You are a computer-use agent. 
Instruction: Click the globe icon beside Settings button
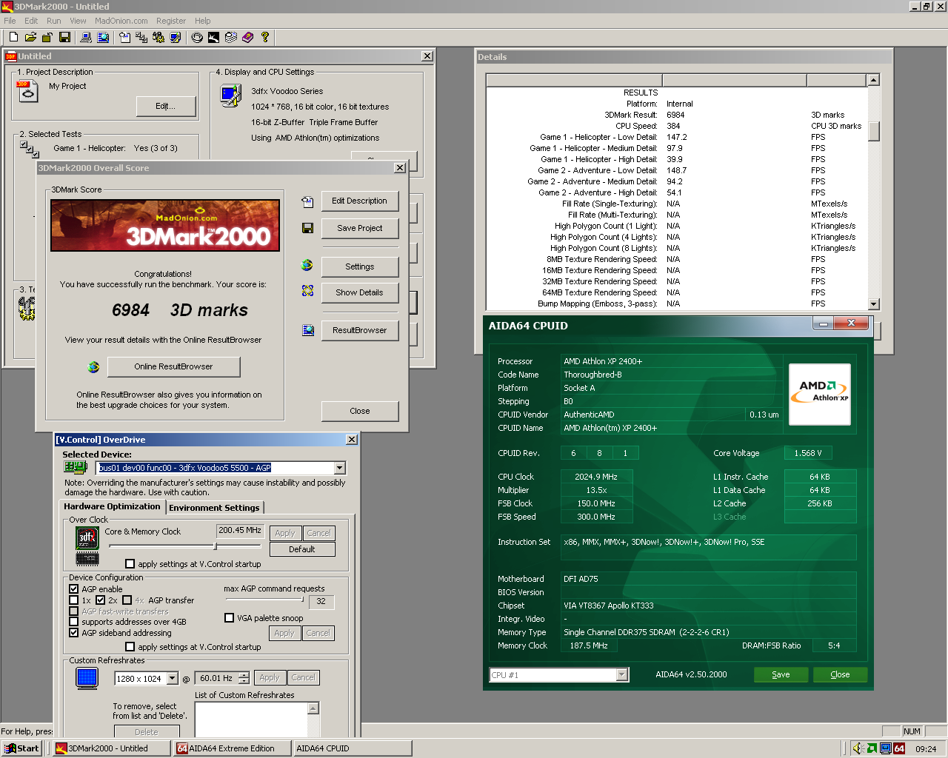(x=307, y=265)
